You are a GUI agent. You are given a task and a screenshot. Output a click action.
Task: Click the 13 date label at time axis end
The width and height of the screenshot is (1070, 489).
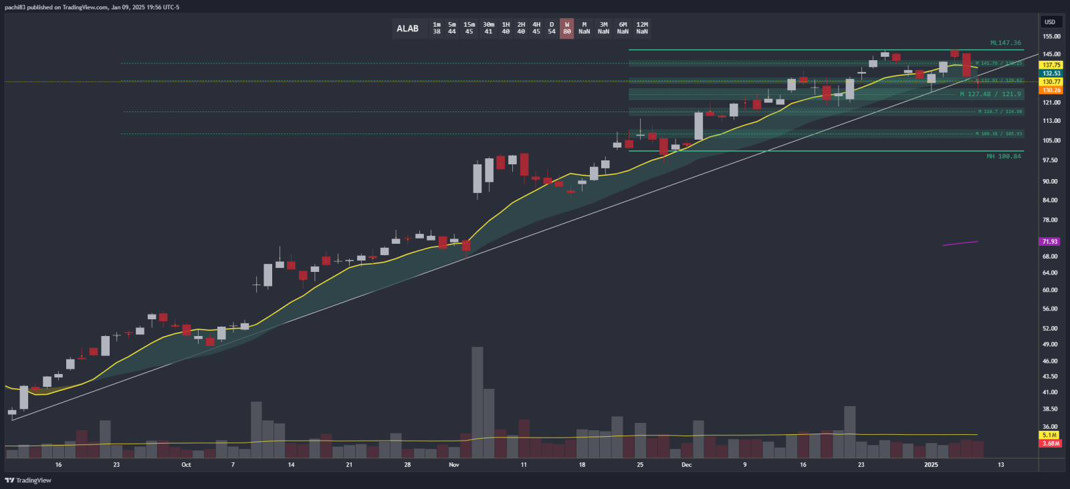pyautogui.click(x=1001, y=465)
